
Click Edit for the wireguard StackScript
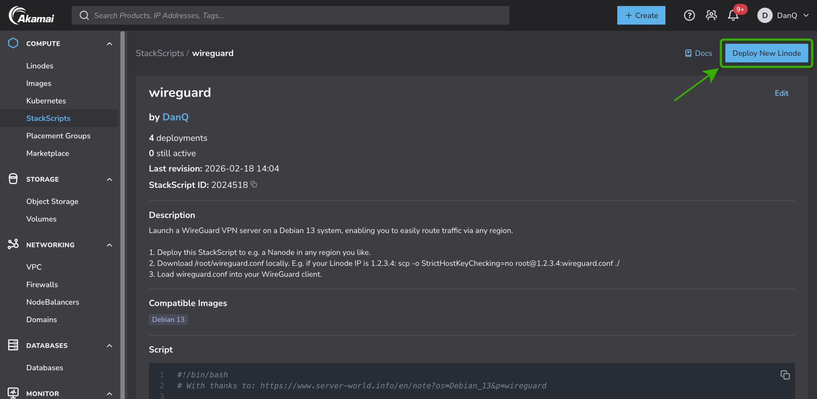pyautogui.click(x=781, y=93)
